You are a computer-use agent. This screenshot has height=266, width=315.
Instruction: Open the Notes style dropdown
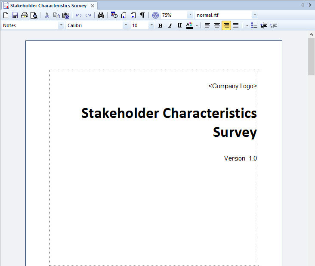61,25
